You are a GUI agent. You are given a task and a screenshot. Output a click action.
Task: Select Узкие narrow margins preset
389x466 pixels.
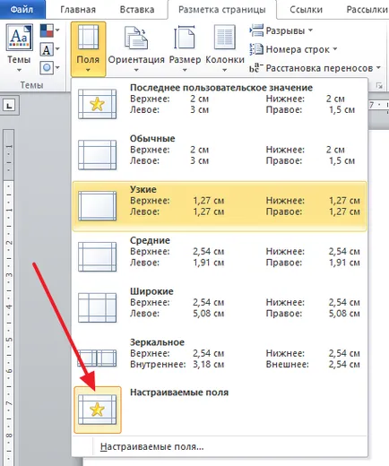[220, 206]
